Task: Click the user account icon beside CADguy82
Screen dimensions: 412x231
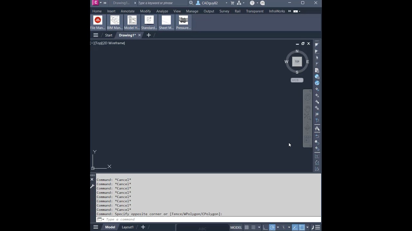Action: 198,3
